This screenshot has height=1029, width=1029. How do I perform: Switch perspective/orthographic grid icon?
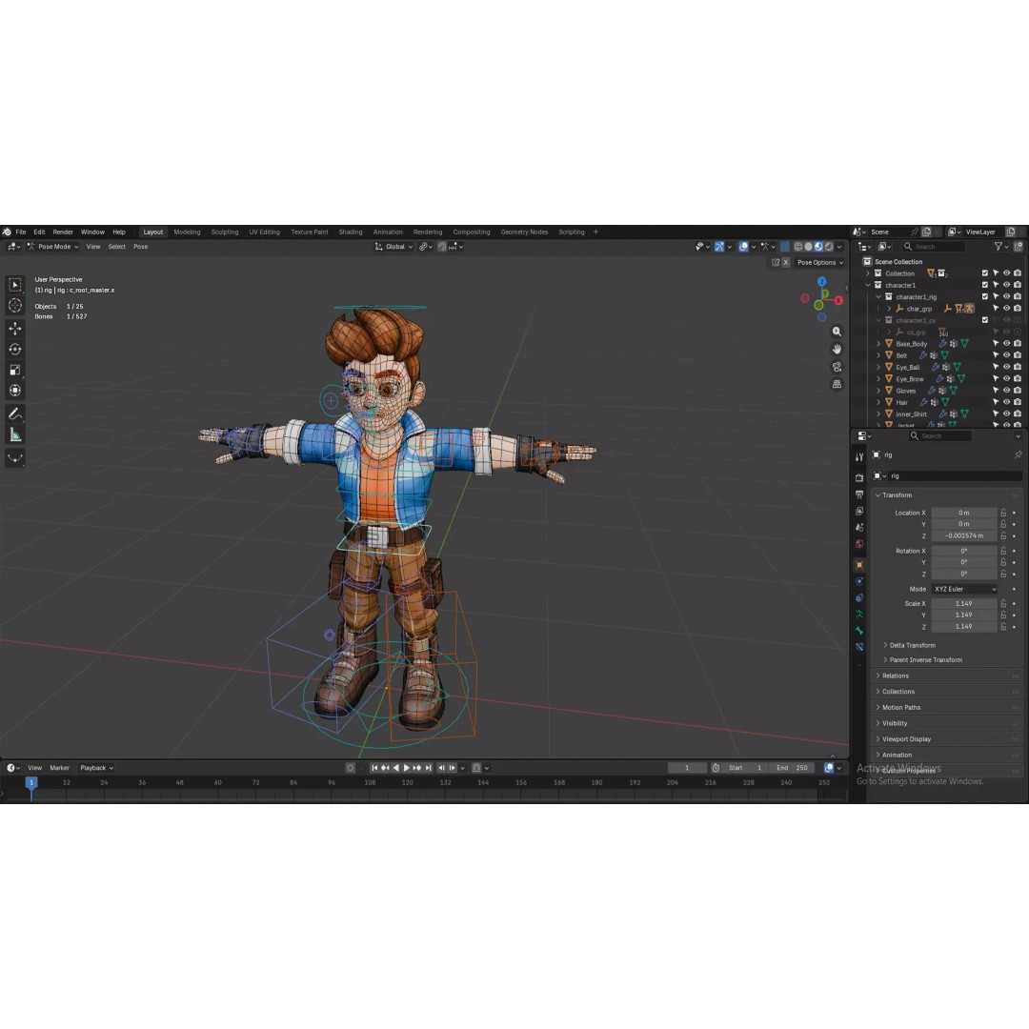[837, 384]
